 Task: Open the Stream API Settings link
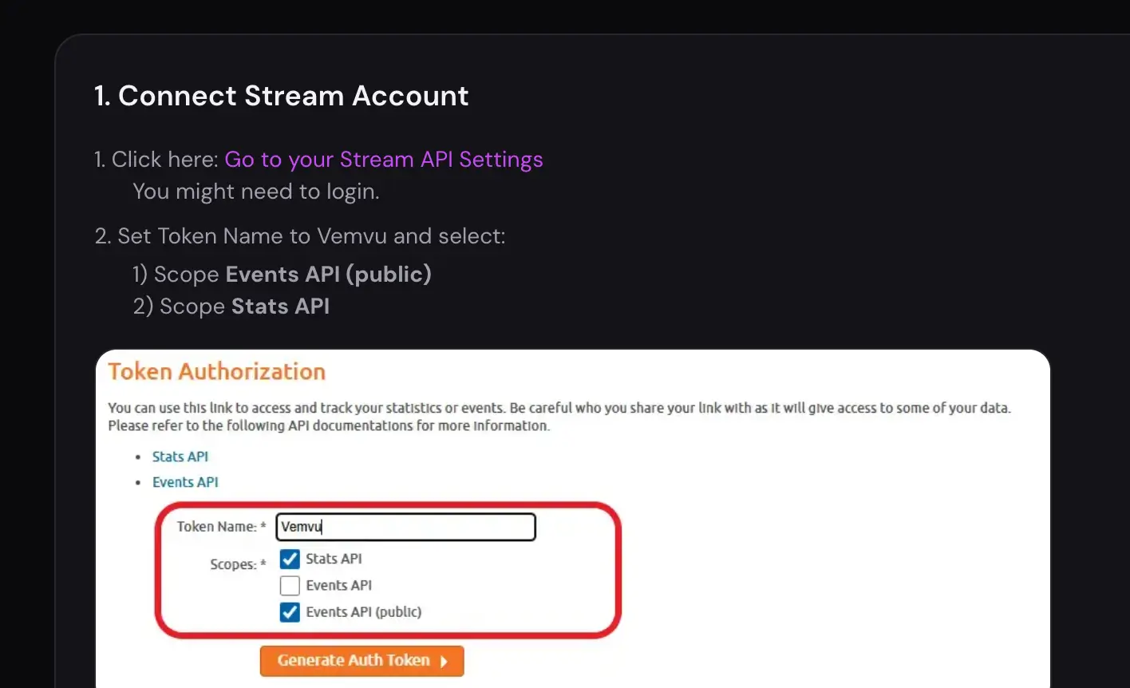(384, 159)
